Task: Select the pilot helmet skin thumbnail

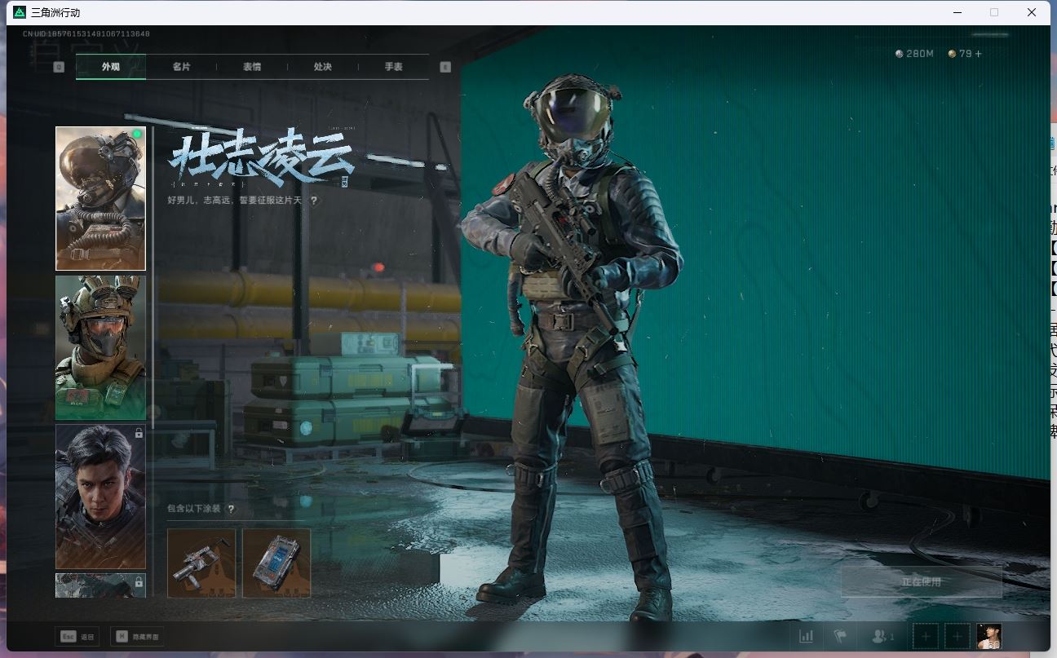Action: [x=100, y=198]
